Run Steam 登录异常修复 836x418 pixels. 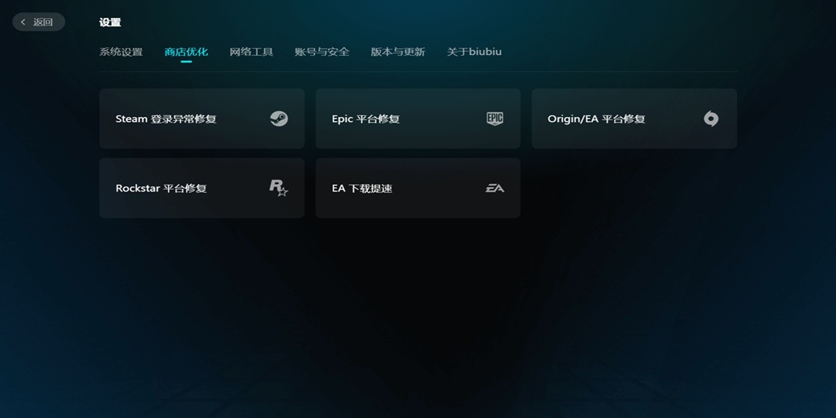tap(201, 118)
